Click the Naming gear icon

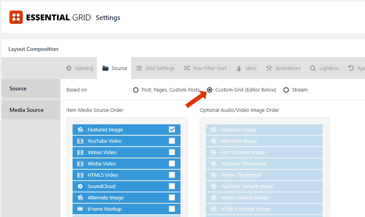pyautogui.click(x=69, y=68)
